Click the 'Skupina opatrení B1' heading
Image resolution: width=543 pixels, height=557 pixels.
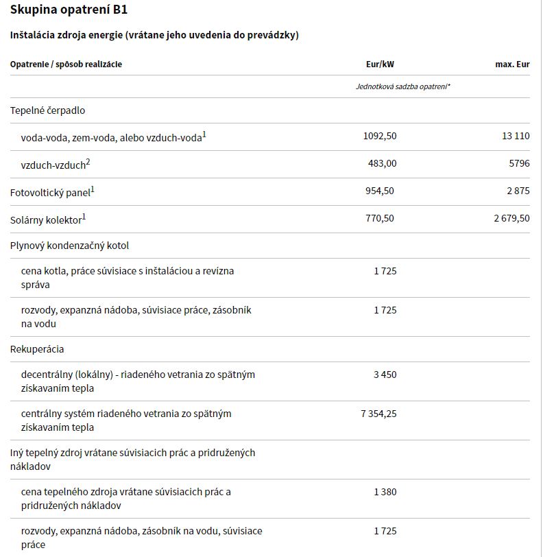point(69,10)
